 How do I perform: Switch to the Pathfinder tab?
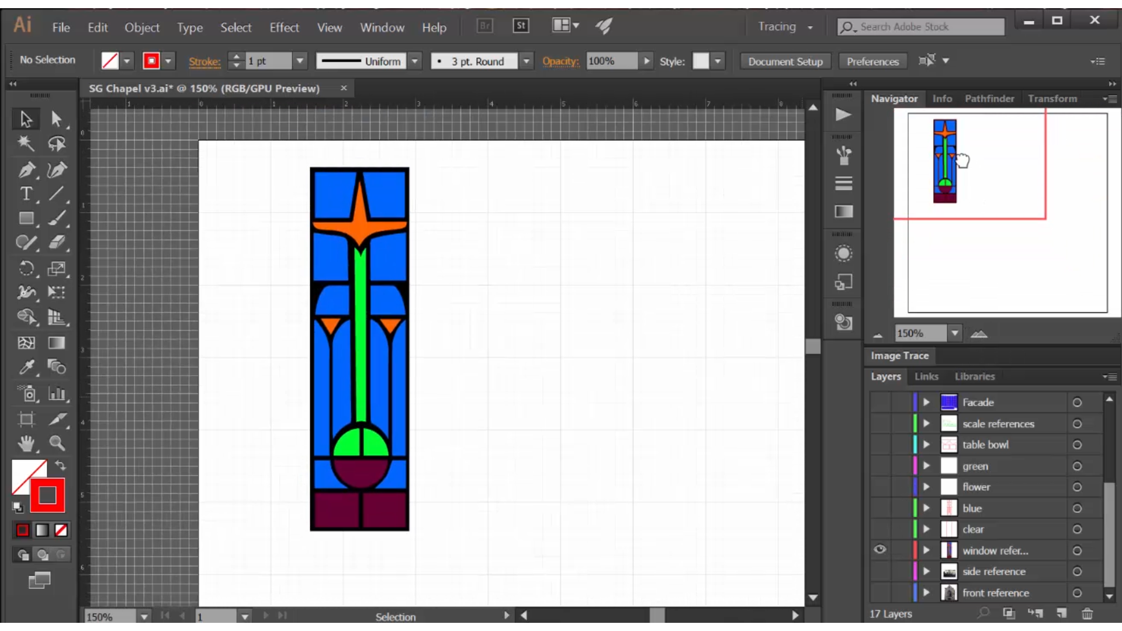point(989,99)
